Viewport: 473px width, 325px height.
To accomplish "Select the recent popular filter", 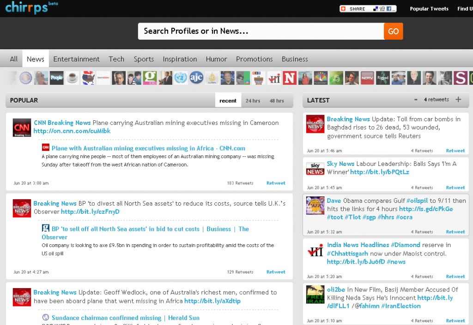I will pyautogui.click(x=228, y=100).
